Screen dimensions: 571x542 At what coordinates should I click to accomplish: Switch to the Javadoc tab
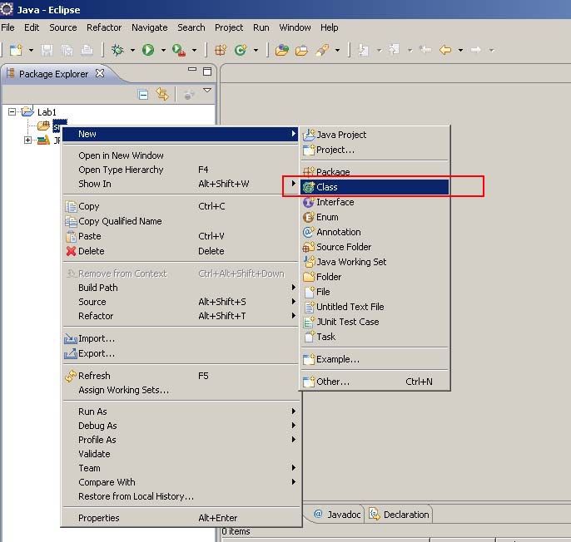[x=337, y=515]
